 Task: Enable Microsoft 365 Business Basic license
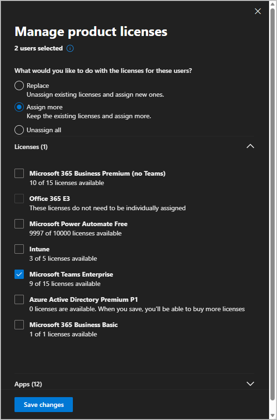[19, 325]
